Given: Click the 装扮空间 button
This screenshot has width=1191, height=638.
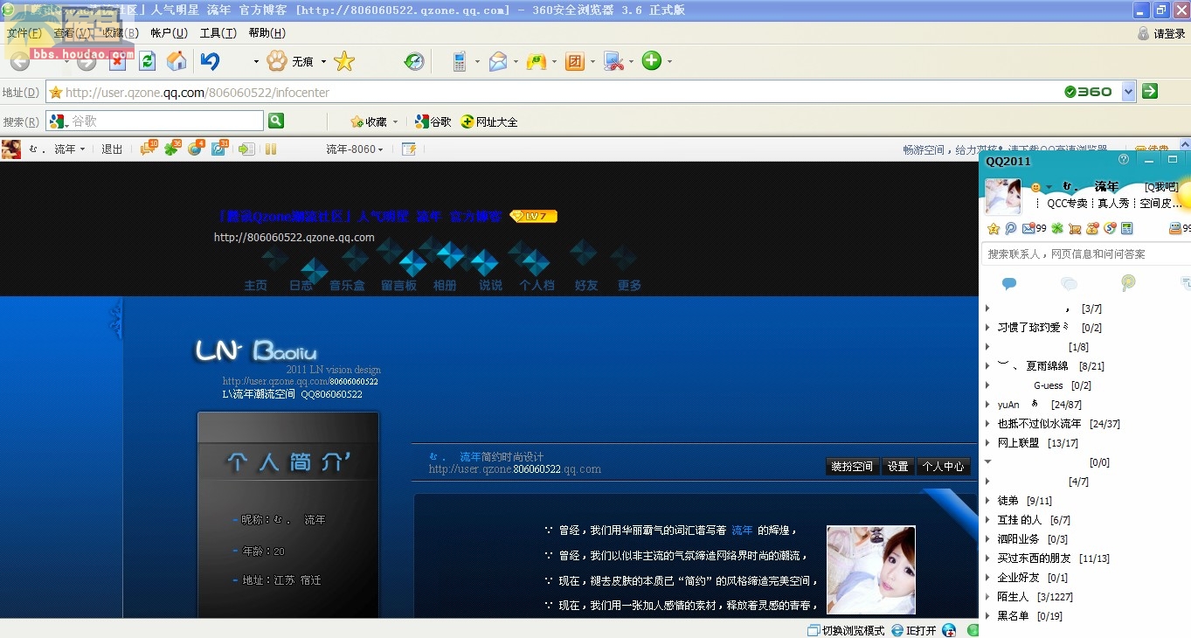Looking at the screenshot, I should pos(852,467).
